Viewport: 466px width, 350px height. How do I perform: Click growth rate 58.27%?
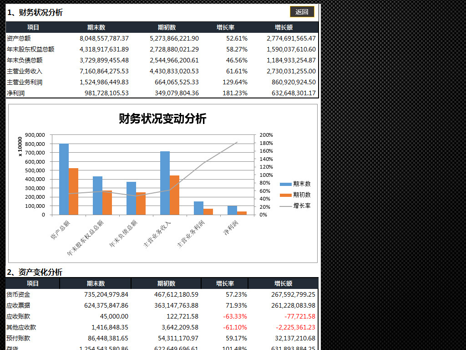237,49
